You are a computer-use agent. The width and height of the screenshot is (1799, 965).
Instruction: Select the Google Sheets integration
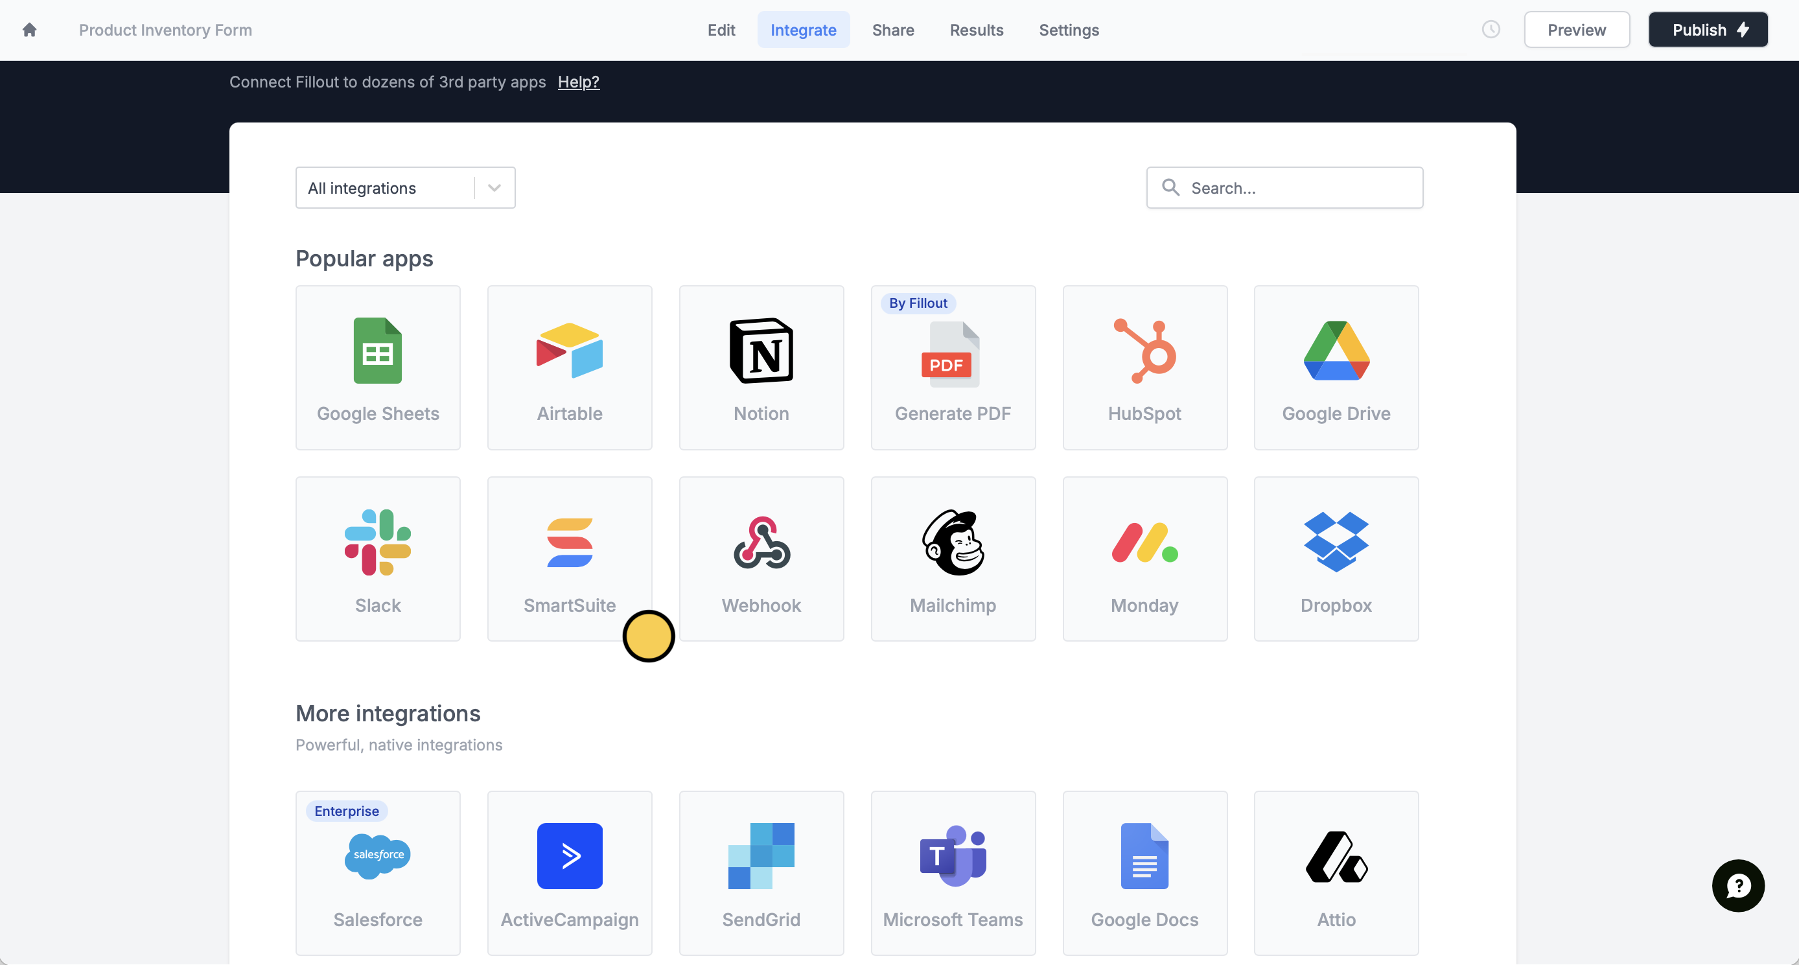click(x=378, y=367)
